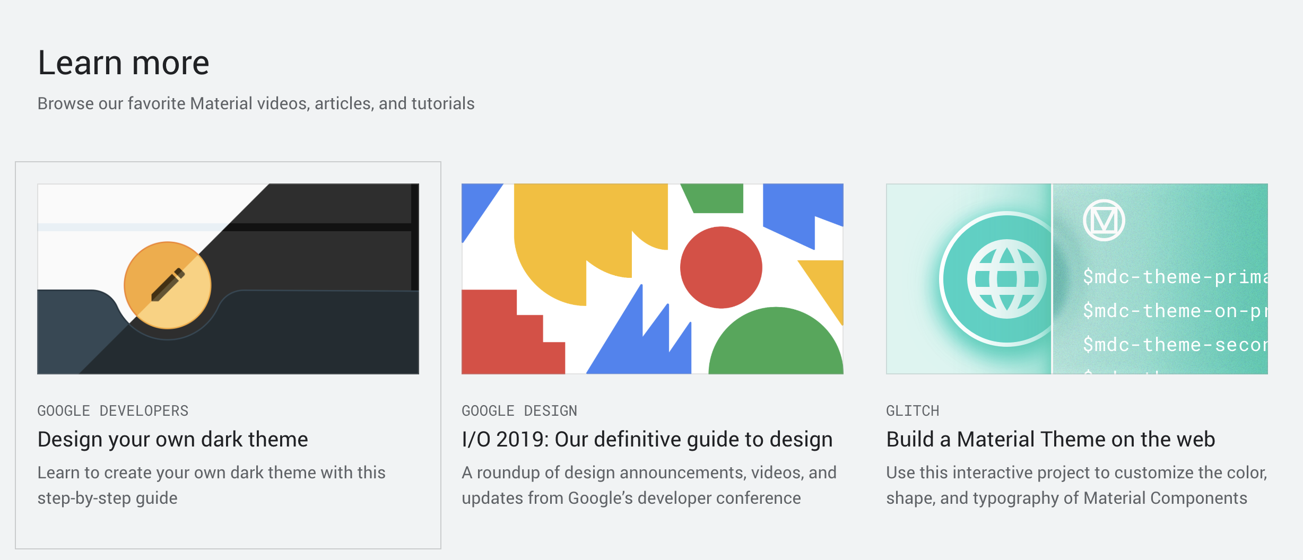1303x560 pixels.
Task: Click the '$mdc-theme-secon' code line
Action: coord(1175,345)
